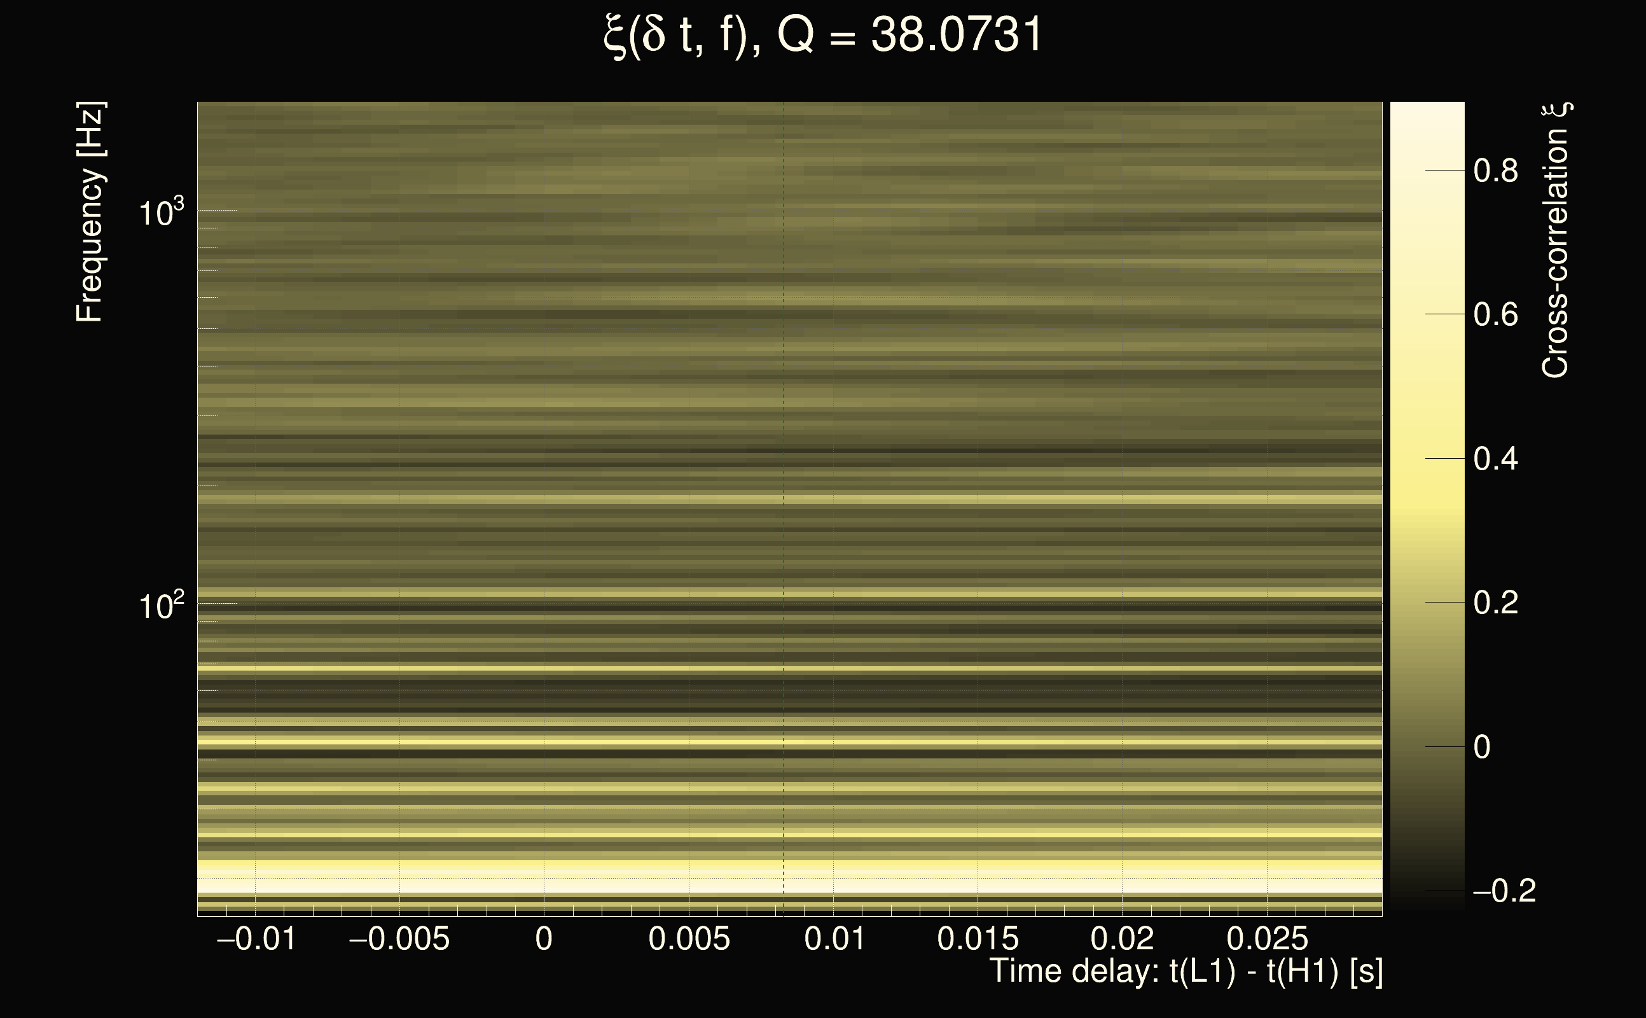Click the 0.005 time delay tick label

pos(688,938)
